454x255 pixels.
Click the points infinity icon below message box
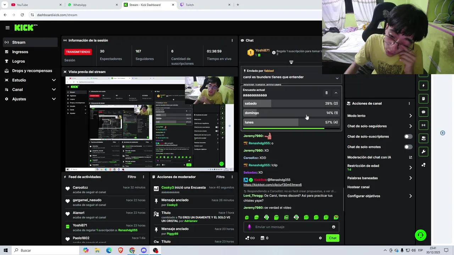click(x=250, y=238)
